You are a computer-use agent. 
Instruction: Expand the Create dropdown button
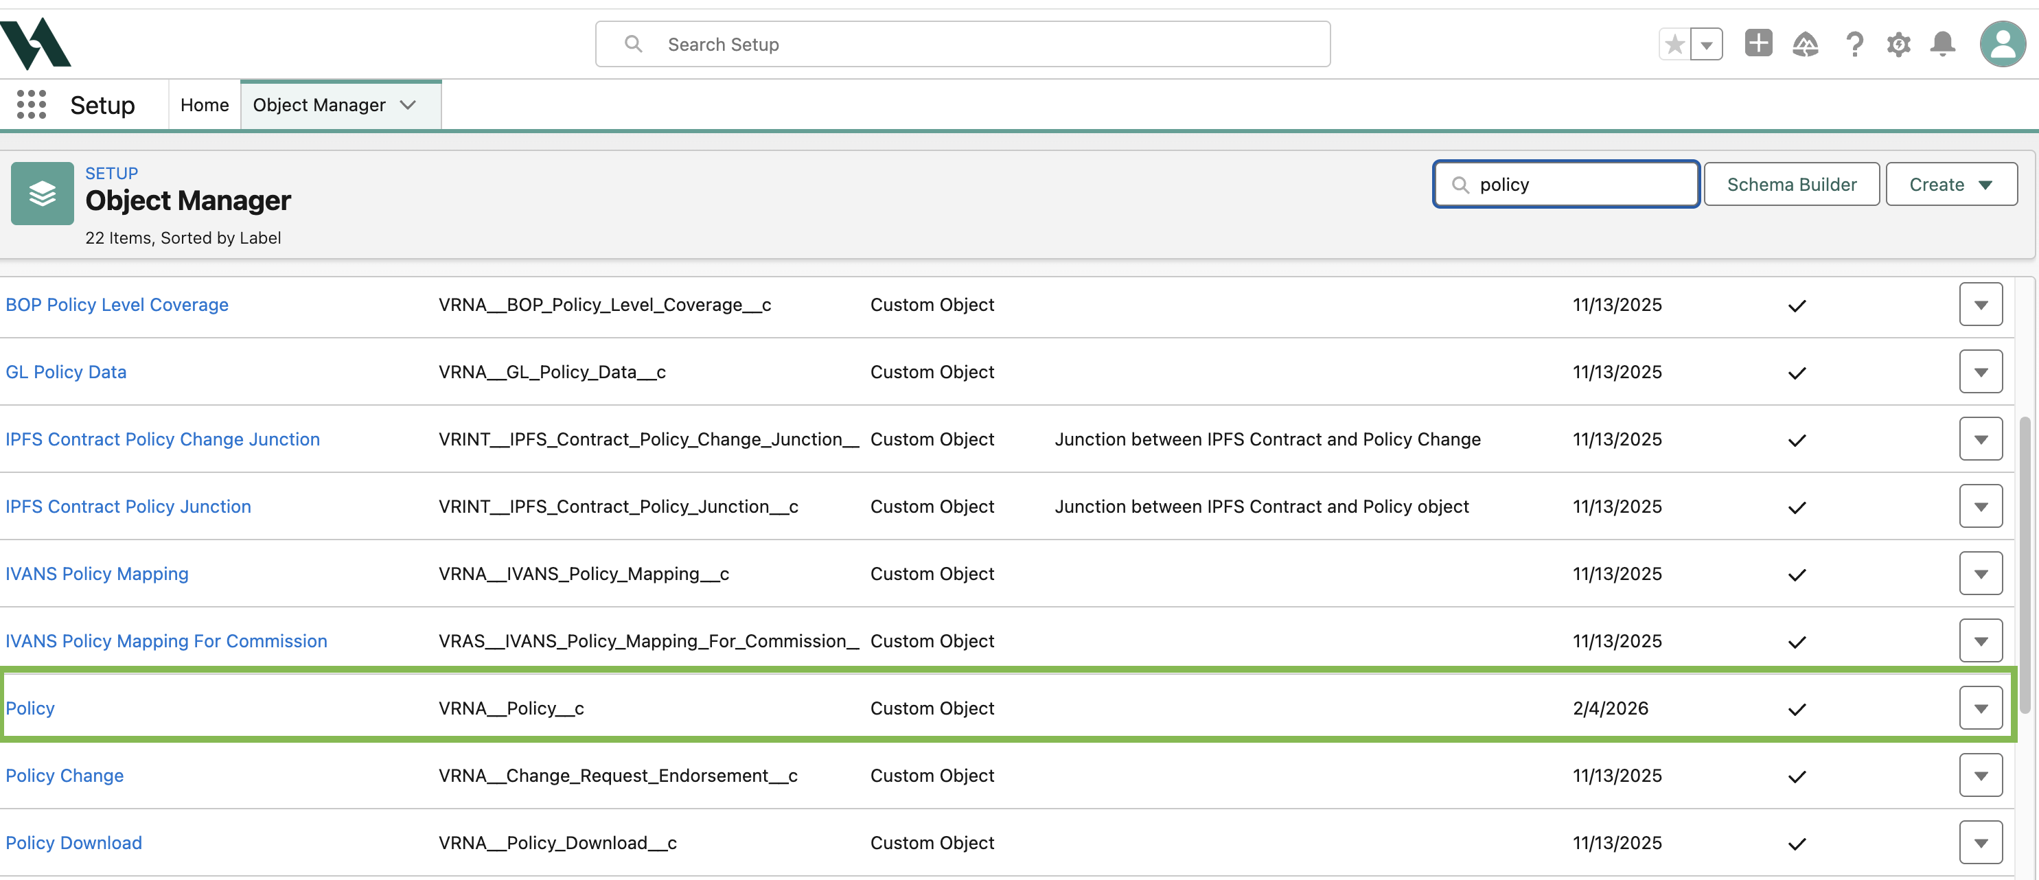(1951, 185)
